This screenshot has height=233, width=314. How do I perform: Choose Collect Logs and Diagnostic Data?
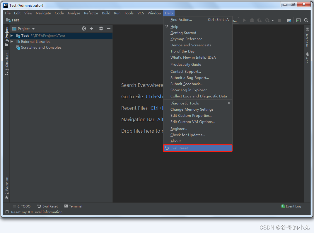click(x=198, y=96)
